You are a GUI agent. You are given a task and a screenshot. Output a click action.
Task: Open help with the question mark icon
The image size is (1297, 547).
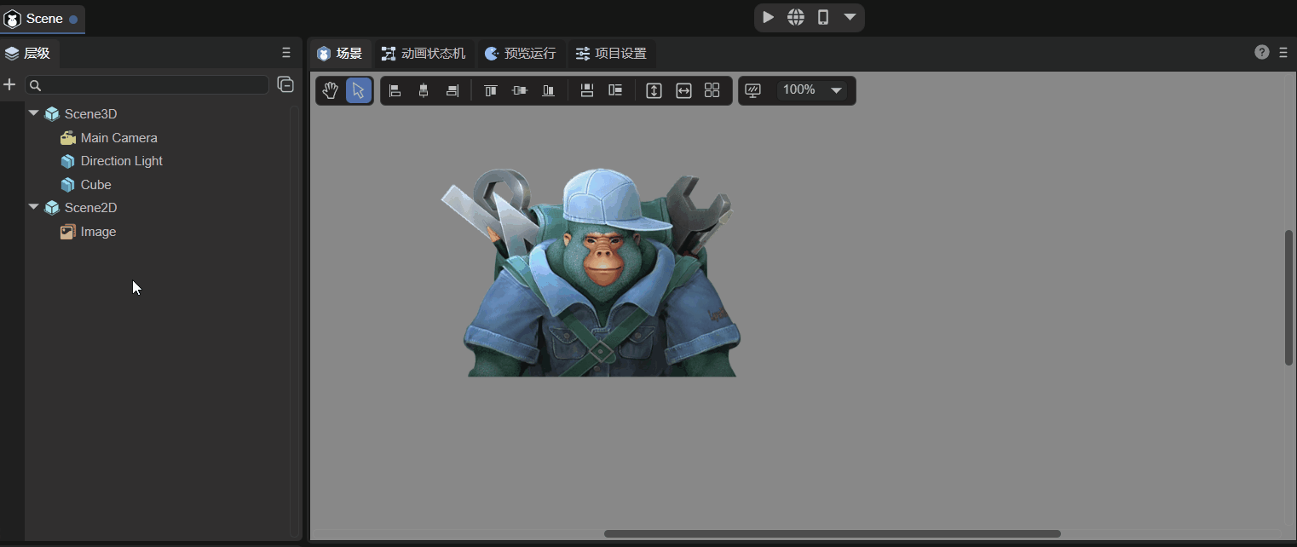tap(1262, 53)
